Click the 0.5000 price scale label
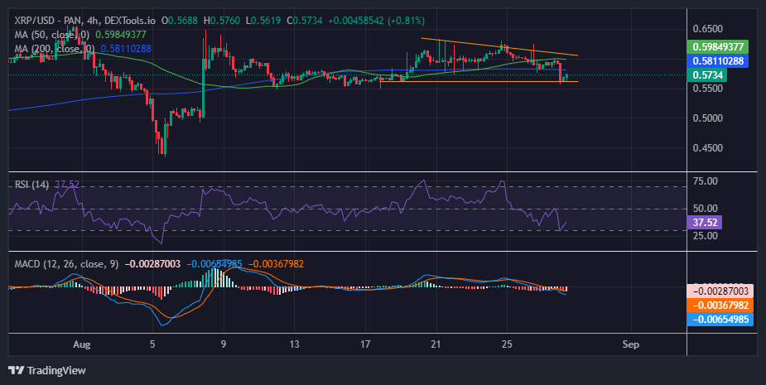 [x=708, y=118]
